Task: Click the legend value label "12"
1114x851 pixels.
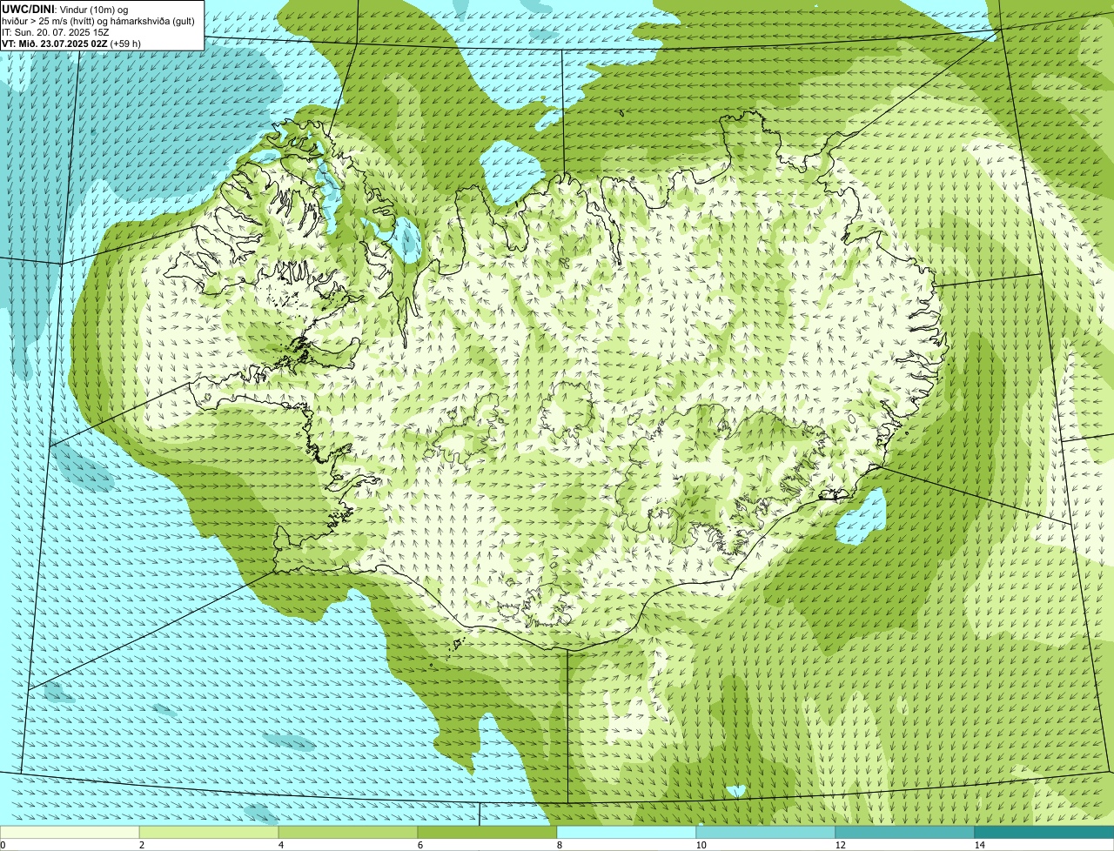Action: point(840,845)
